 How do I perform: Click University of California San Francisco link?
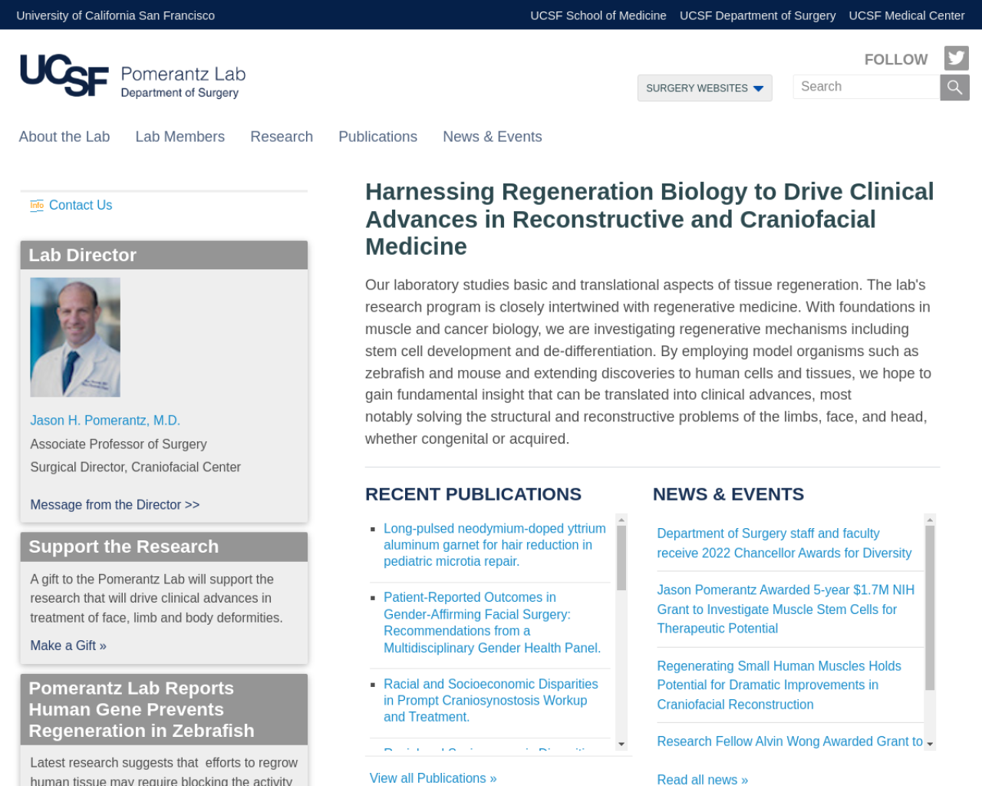(x=116, y=15)
